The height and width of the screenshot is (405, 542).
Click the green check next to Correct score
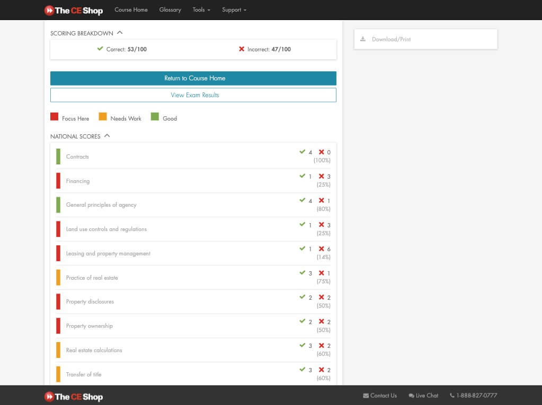pyautogui.click(x=100, y=49)
